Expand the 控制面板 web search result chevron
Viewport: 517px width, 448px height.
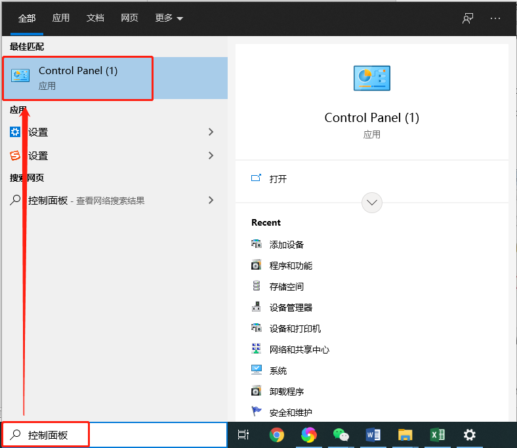point(211,200)
